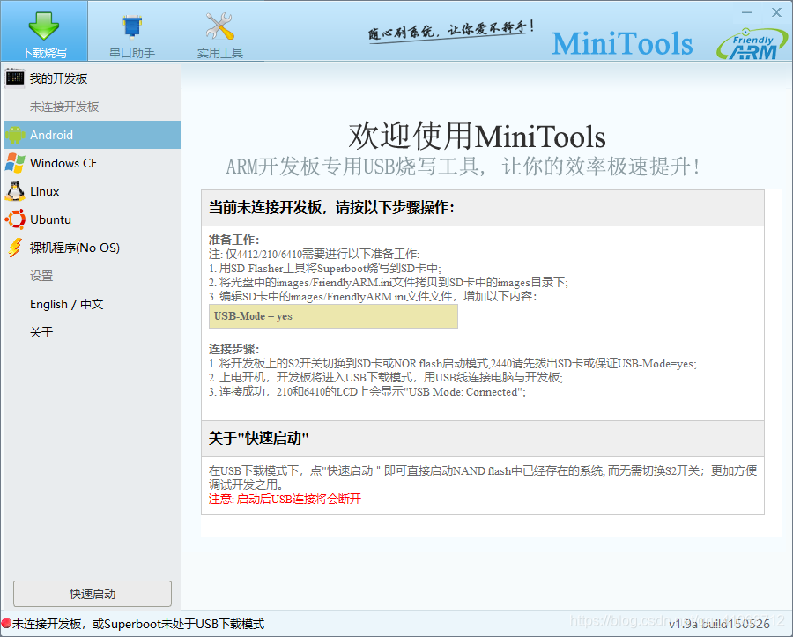The height and width of the screenshot is (637, 793).
Task: Click the wrench and screwdriver tools icon
Action: pos(220,26)
